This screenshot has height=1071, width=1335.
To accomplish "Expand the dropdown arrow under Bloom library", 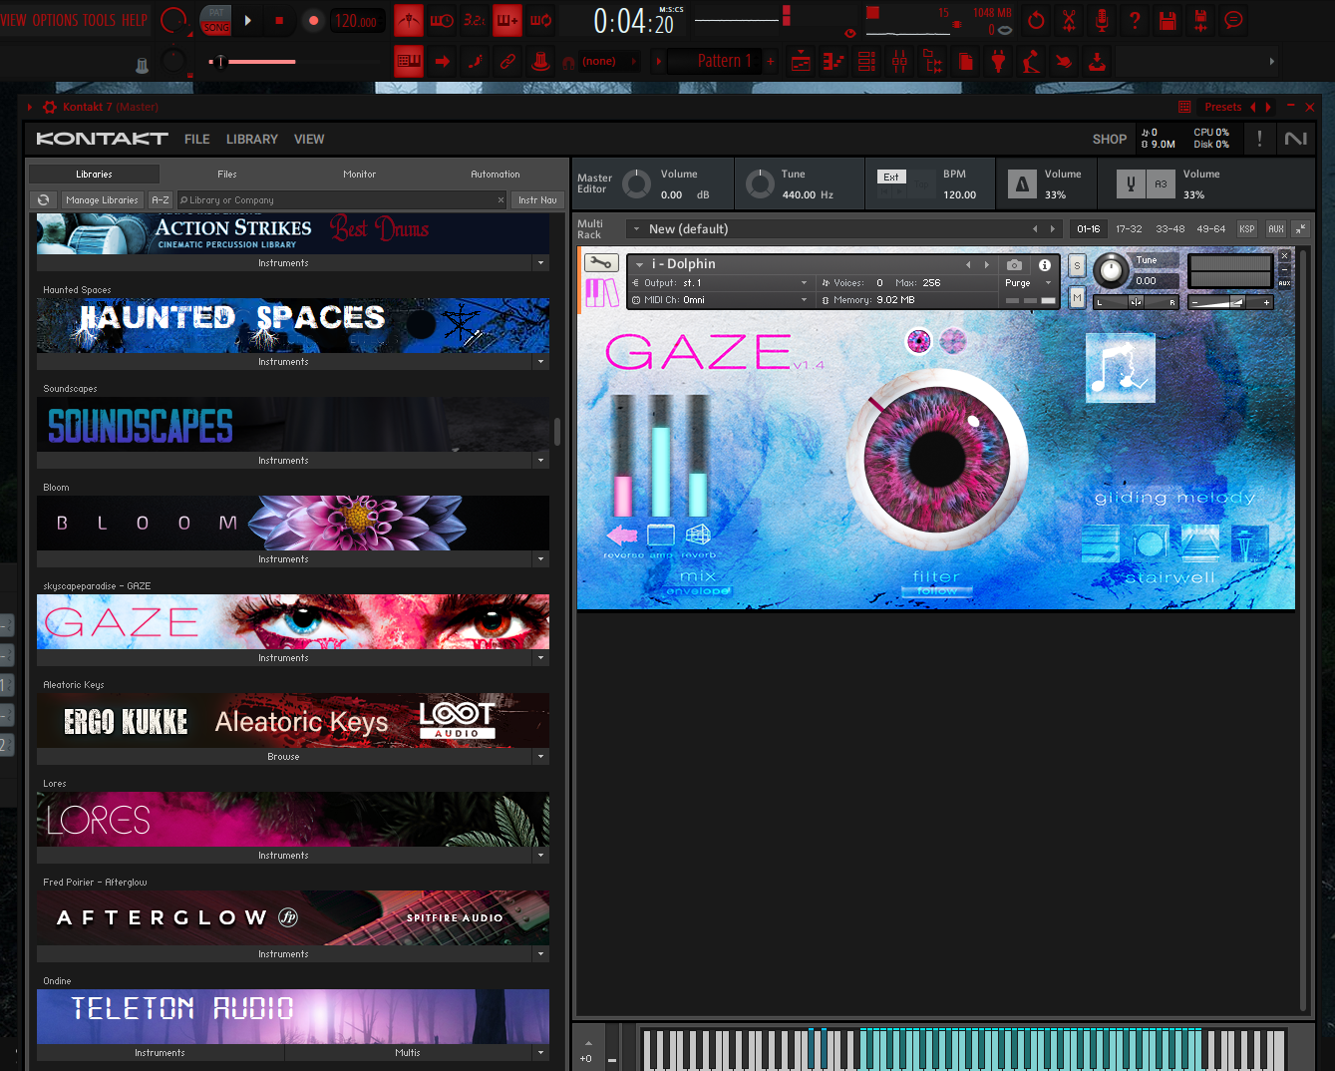I will (x=541, y=559).
